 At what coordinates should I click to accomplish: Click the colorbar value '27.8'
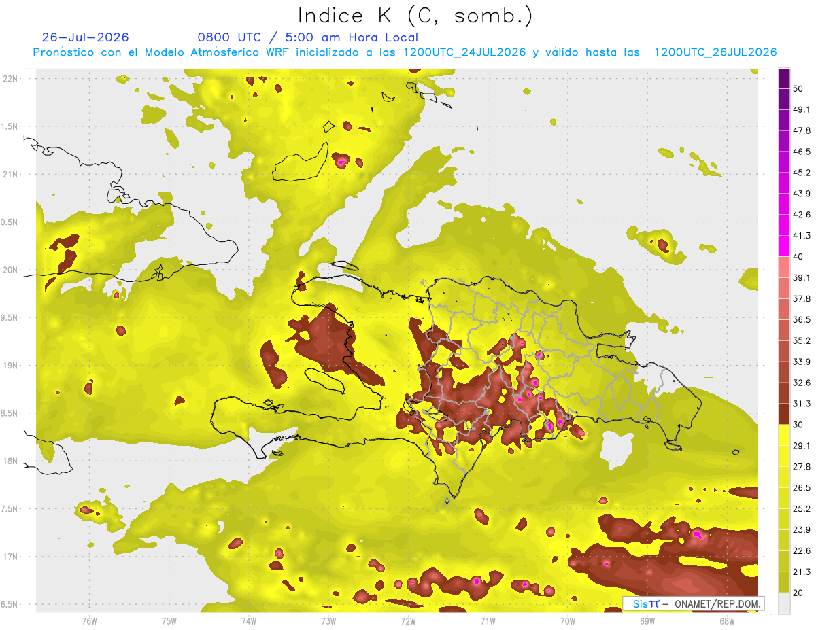(802, 467)
